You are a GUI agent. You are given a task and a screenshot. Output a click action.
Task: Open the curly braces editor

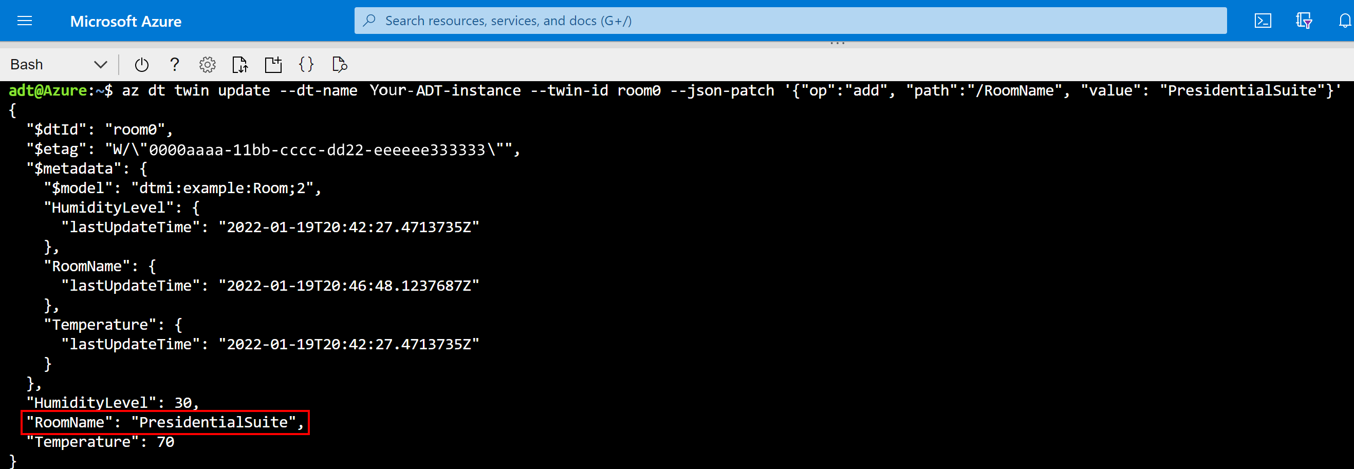tap(306, 65)
